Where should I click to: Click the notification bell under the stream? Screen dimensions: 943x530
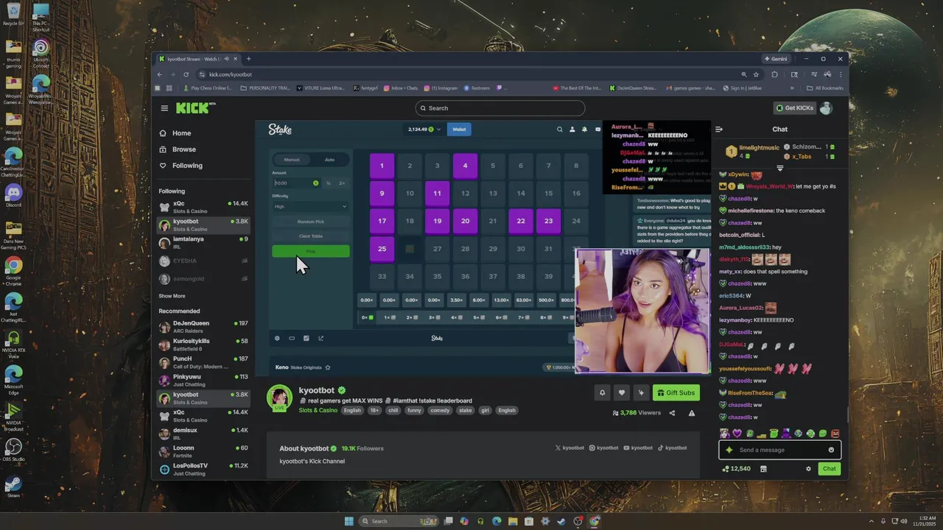point(602,392)
